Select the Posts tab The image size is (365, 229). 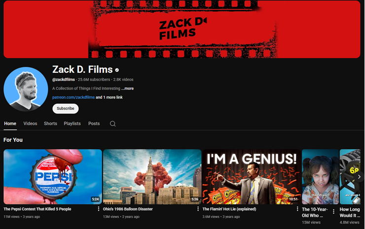pyautogui.click(x=94, y=124)
